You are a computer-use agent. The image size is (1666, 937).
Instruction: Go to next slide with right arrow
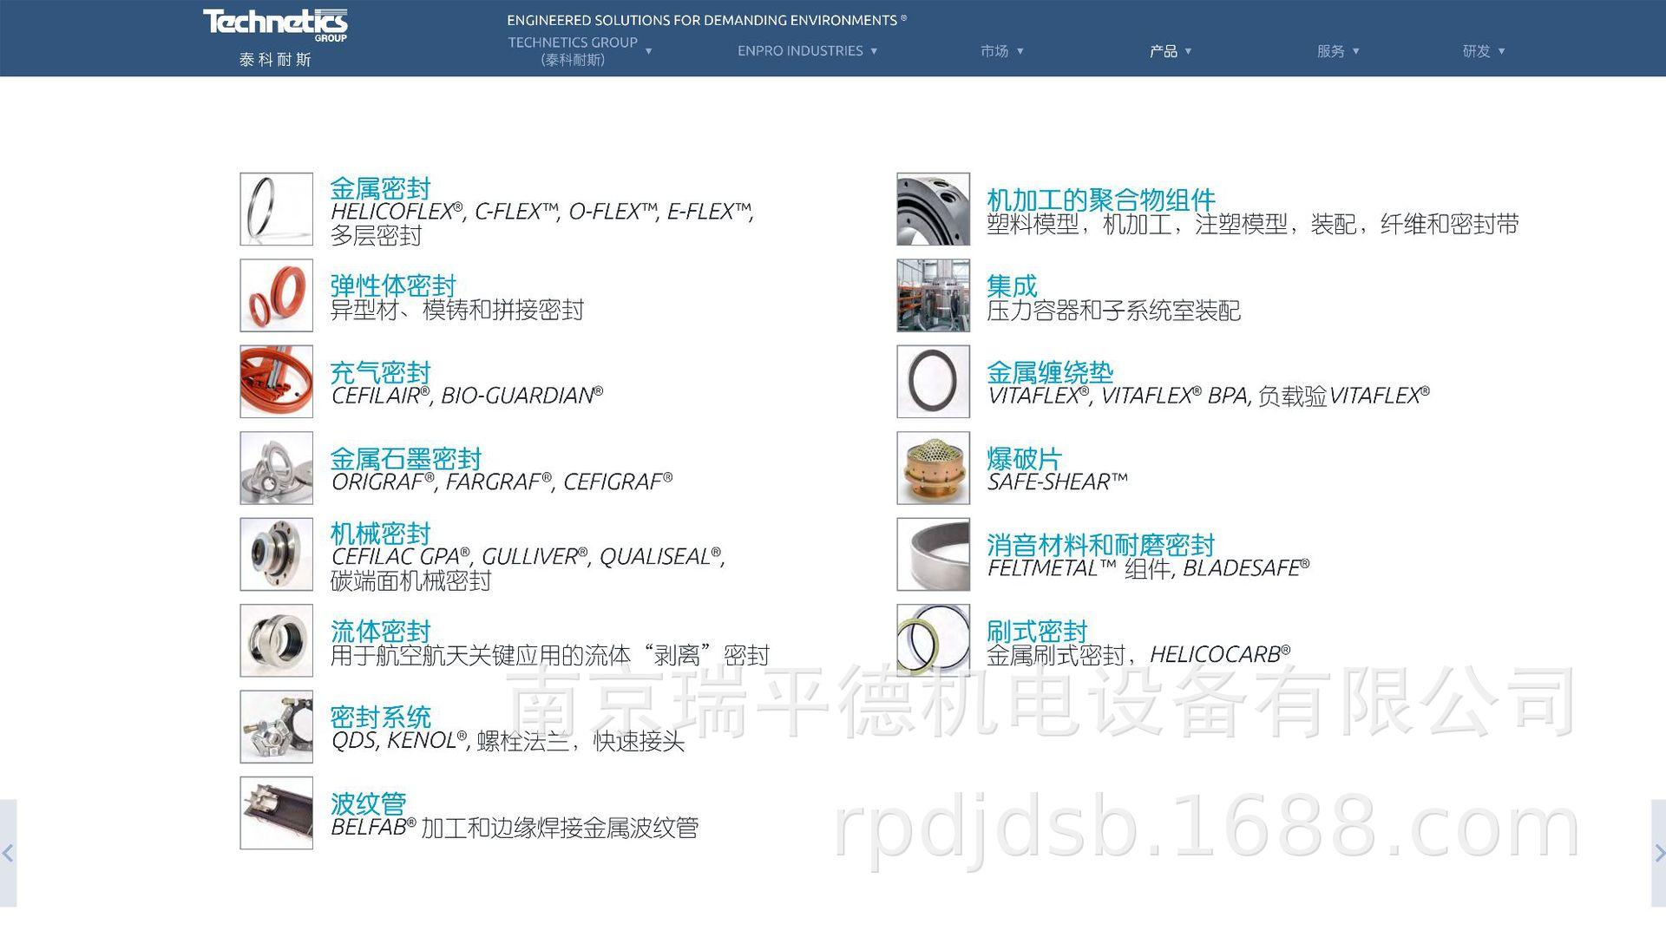tap(1658, 853)
